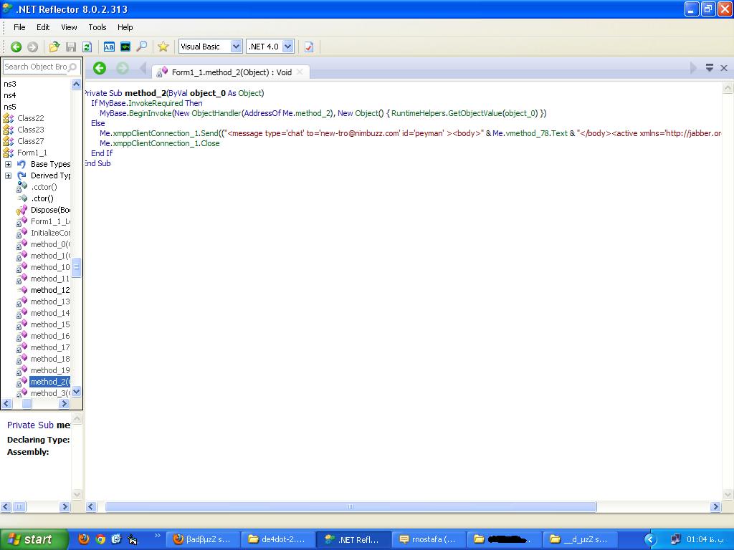Click the green refresh icon
The height and width of the screenshot is (550, 734).
pyautogui.click(x=87, y=47)
